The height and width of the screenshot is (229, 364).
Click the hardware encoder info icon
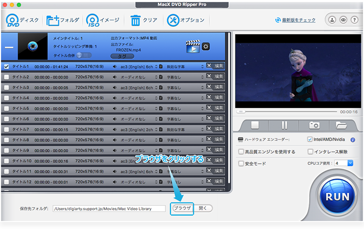[353, 140]
